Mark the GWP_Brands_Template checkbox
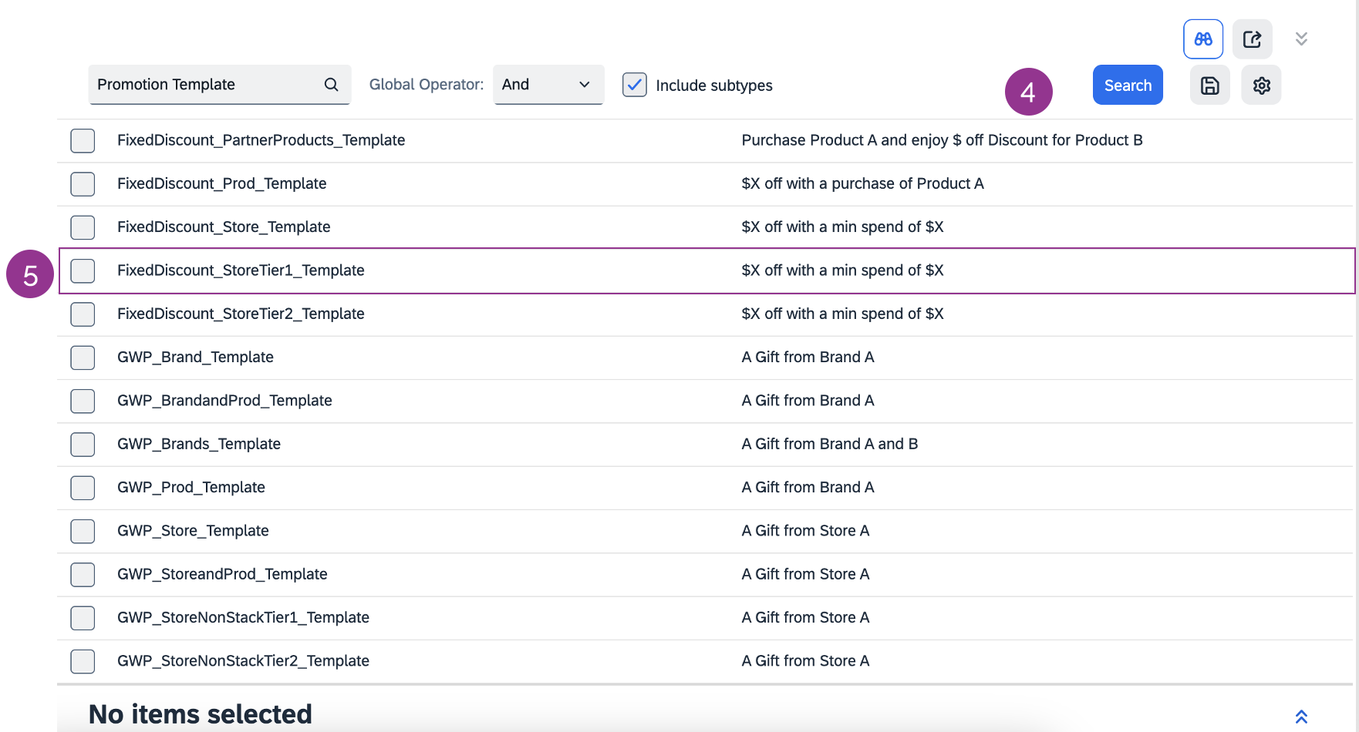1359x732 pixels. click(x=83, y=444)
